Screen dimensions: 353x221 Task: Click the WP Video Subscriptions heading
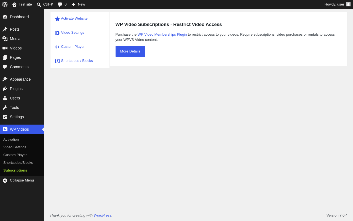tap(169, 25)
